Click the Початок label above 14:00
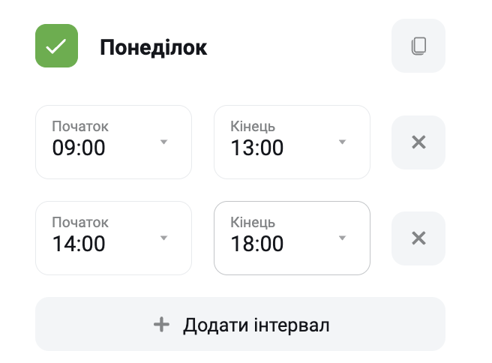This screenshot has width=492, height=363. tap(80, 223)
